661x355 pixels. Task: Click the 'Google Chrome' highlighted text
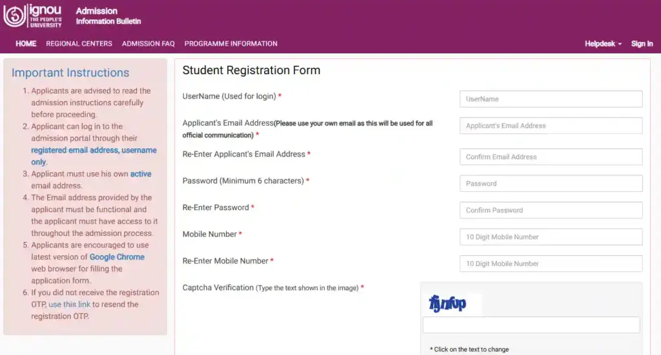(x=117, y=257)
